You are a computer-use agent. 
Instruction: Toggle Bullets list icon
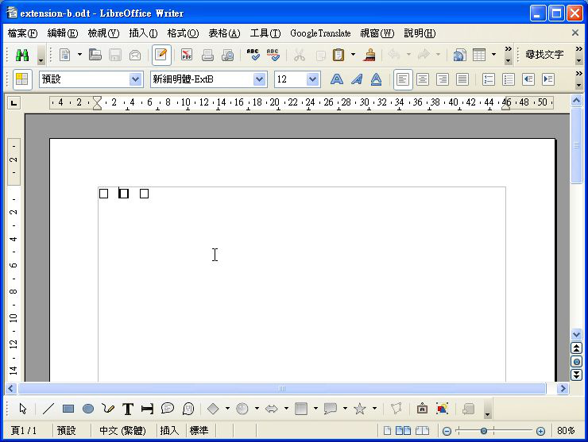pyautogui.click(x=509, y=79)
